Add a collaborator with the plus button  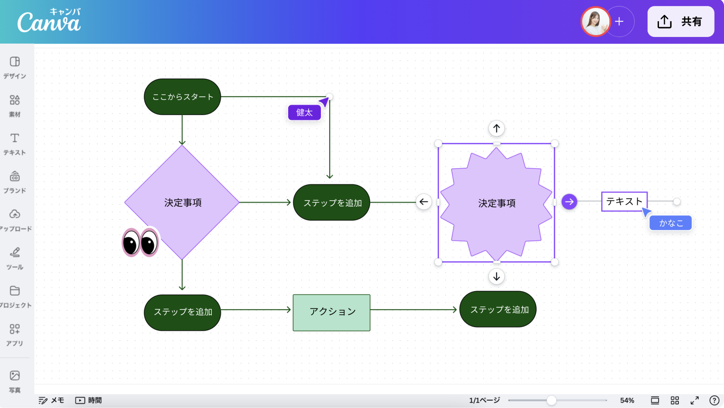[x=619, y=22]
